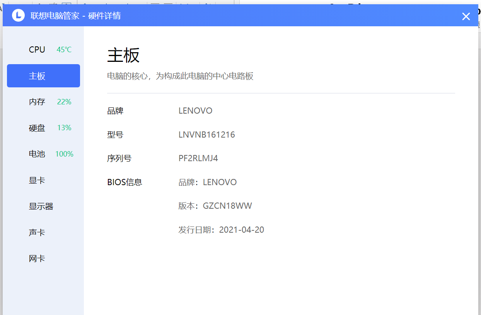Click the description 电脑的核心 subtitle text

pyautogui.click(x=180, y=76)
